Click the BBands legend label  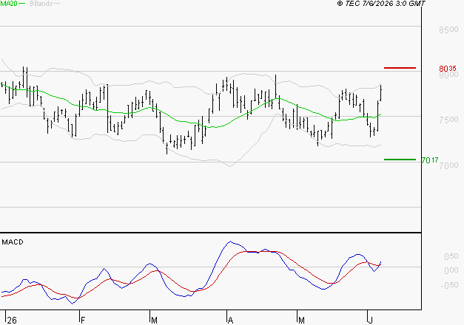[41, 4]
